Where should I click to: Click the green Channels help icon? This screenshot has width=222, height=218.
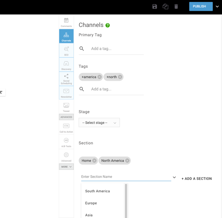click(108, 25)
